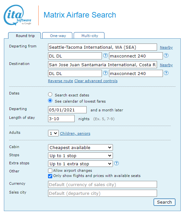Switch to the Multi-city tab
The height and width of the screenshot is (214, 183).
tap(89, 36)
